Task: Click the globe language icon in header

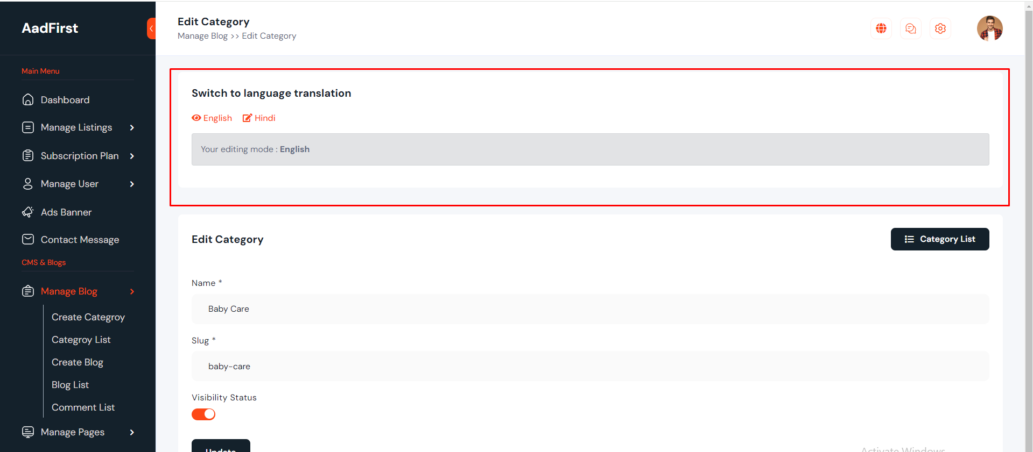Action: pyautogui.click(x=881, y=28)
